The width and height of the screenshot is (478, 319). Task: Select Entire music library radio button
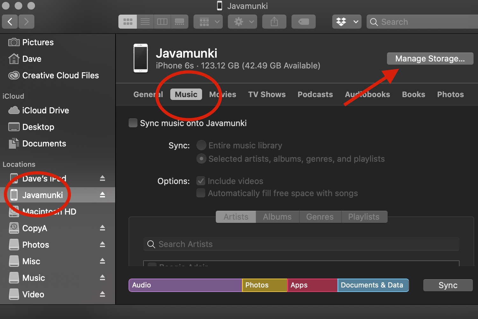pyautogui.click(x=201, y=145)
